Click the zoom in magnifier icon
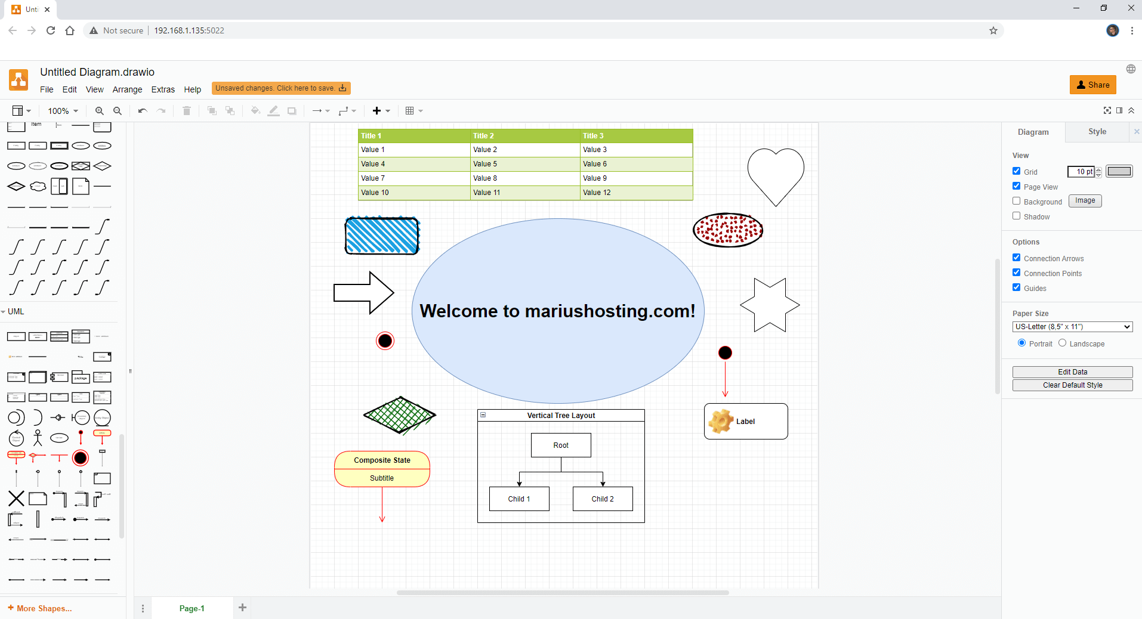 100,111
